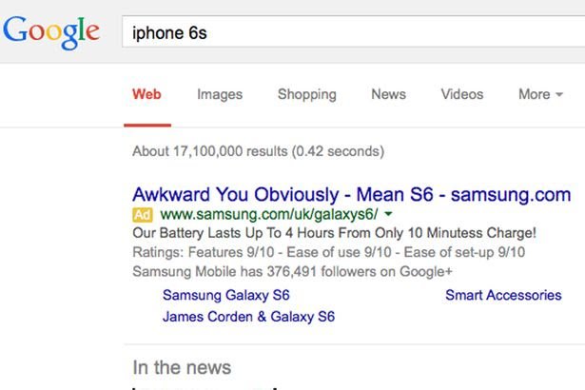This screenshot has width=585, height=390.
Task: Follow the Samsung Galaxy S6 sitelink
Action: click(x=226, y=295)
